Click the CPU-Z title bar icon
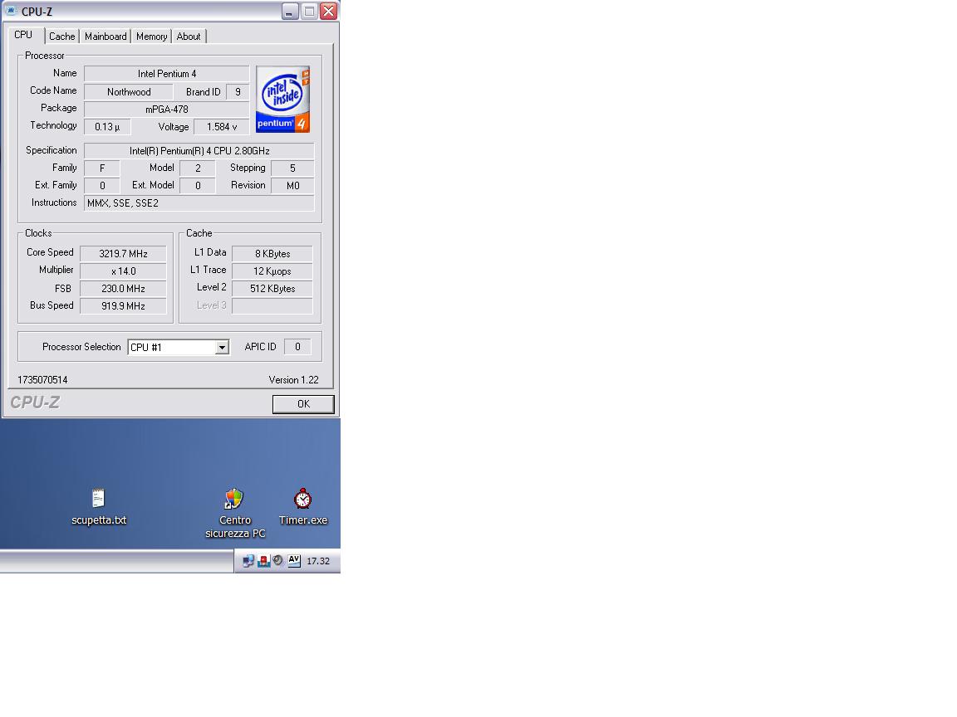Image resolution: width=957 pixels, height=717 pixels. (10, 10)
